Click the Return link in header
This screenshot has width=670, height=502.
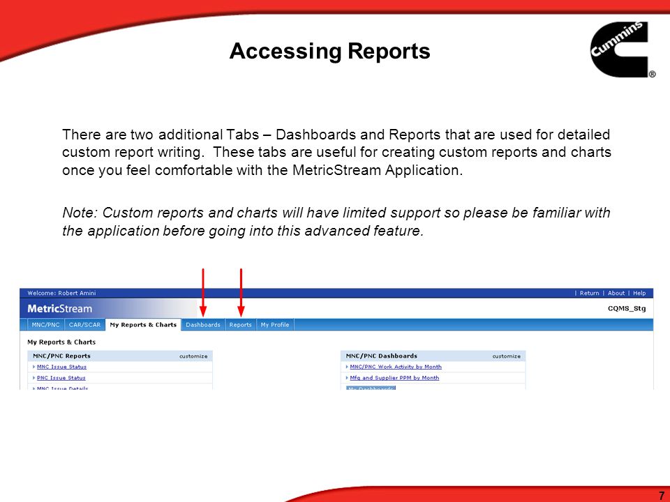pos(589,294)
